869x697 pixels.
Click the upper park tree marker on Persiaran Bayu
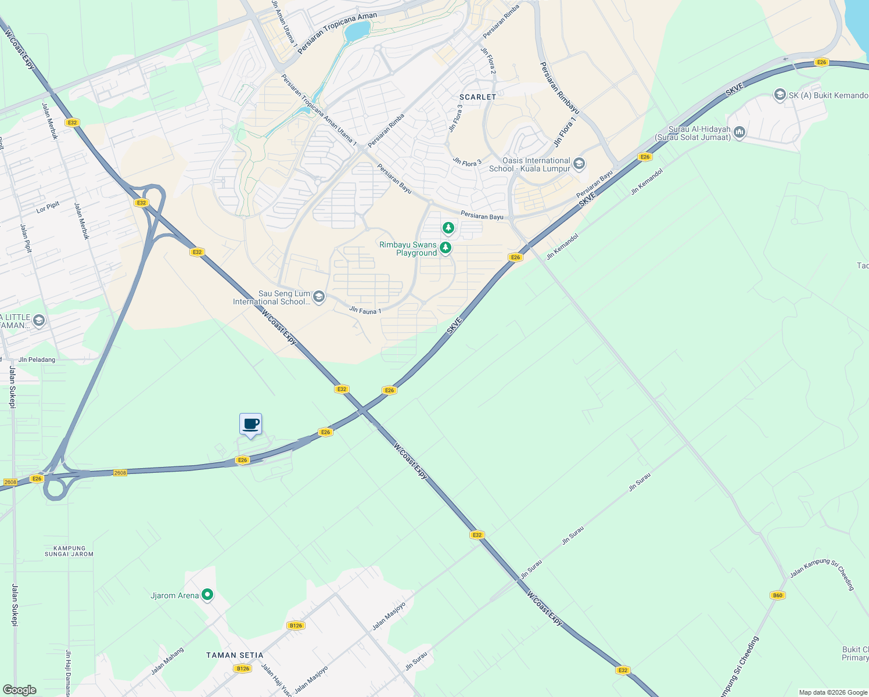pyautogui.click(x=448, y=228)
